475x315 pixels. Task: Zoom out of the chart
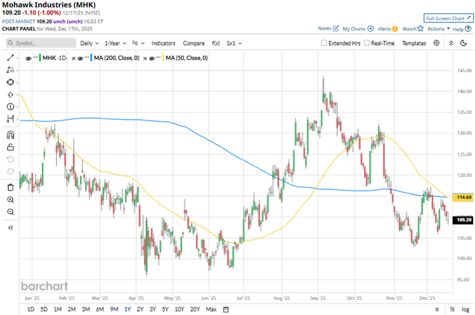tap(10, 212)
